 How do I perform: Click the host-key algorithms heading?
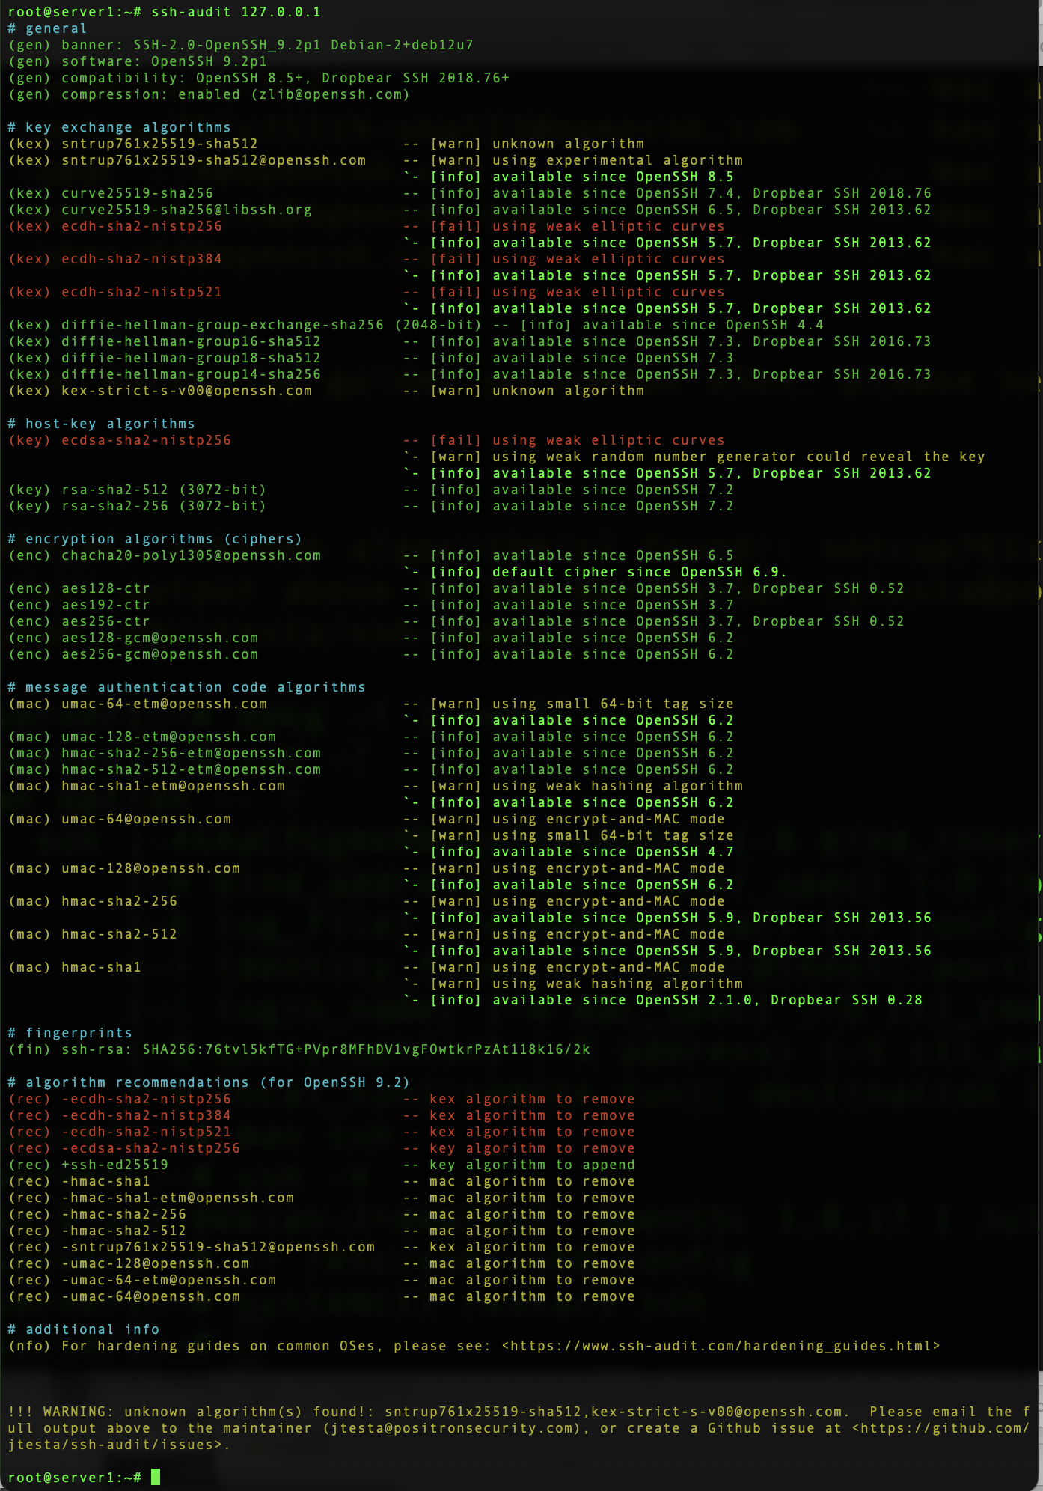tap(101, 424)
